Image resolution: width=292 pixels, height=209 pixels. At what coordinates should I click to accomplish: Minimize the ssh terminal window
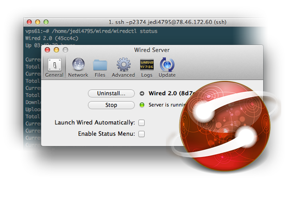coord(38,22)
